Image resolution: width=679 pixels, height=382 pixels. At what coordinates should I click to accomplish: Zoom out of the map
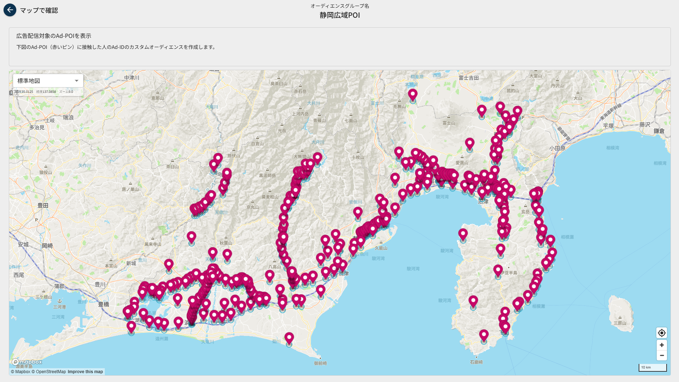[x=662, y=355]
